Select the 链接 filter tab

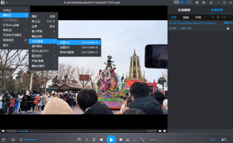click(x=186, y=17)
